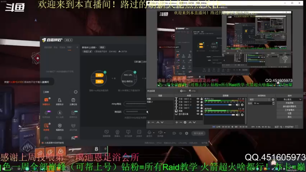
Task: Add a scene with the plus in the OBS scenes panel
Action: pos(149,122)
